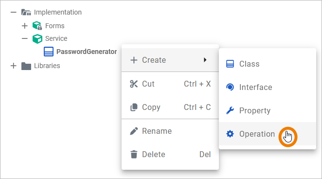Choose Delete from the context menu
Image resolution: width=322 pixels, height=179 pixels.
170,154
